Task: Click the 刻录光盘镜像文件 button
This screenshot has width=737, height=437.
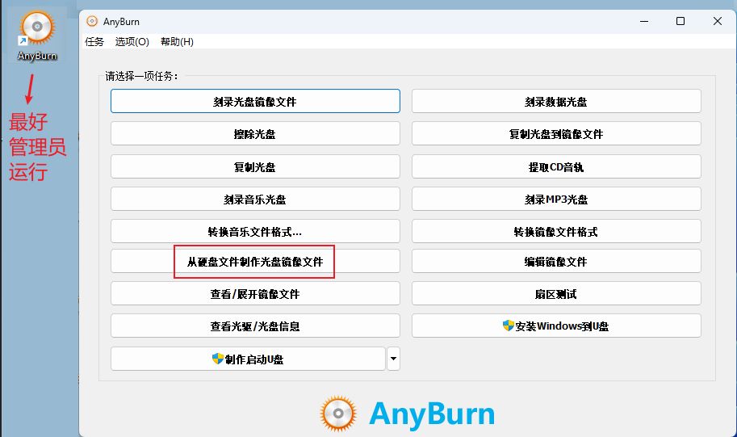Action: click(255, 102)
